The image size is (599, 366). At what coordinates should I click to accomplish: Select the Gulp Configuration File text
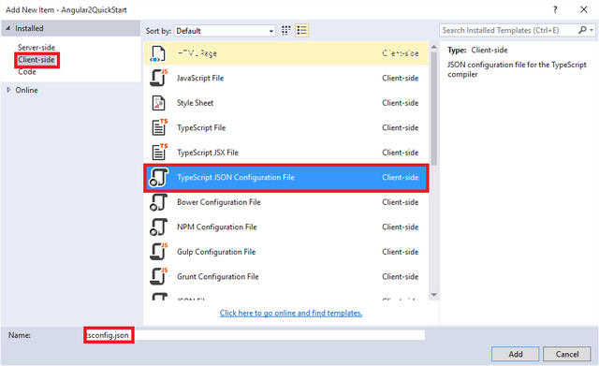point(216,252)
